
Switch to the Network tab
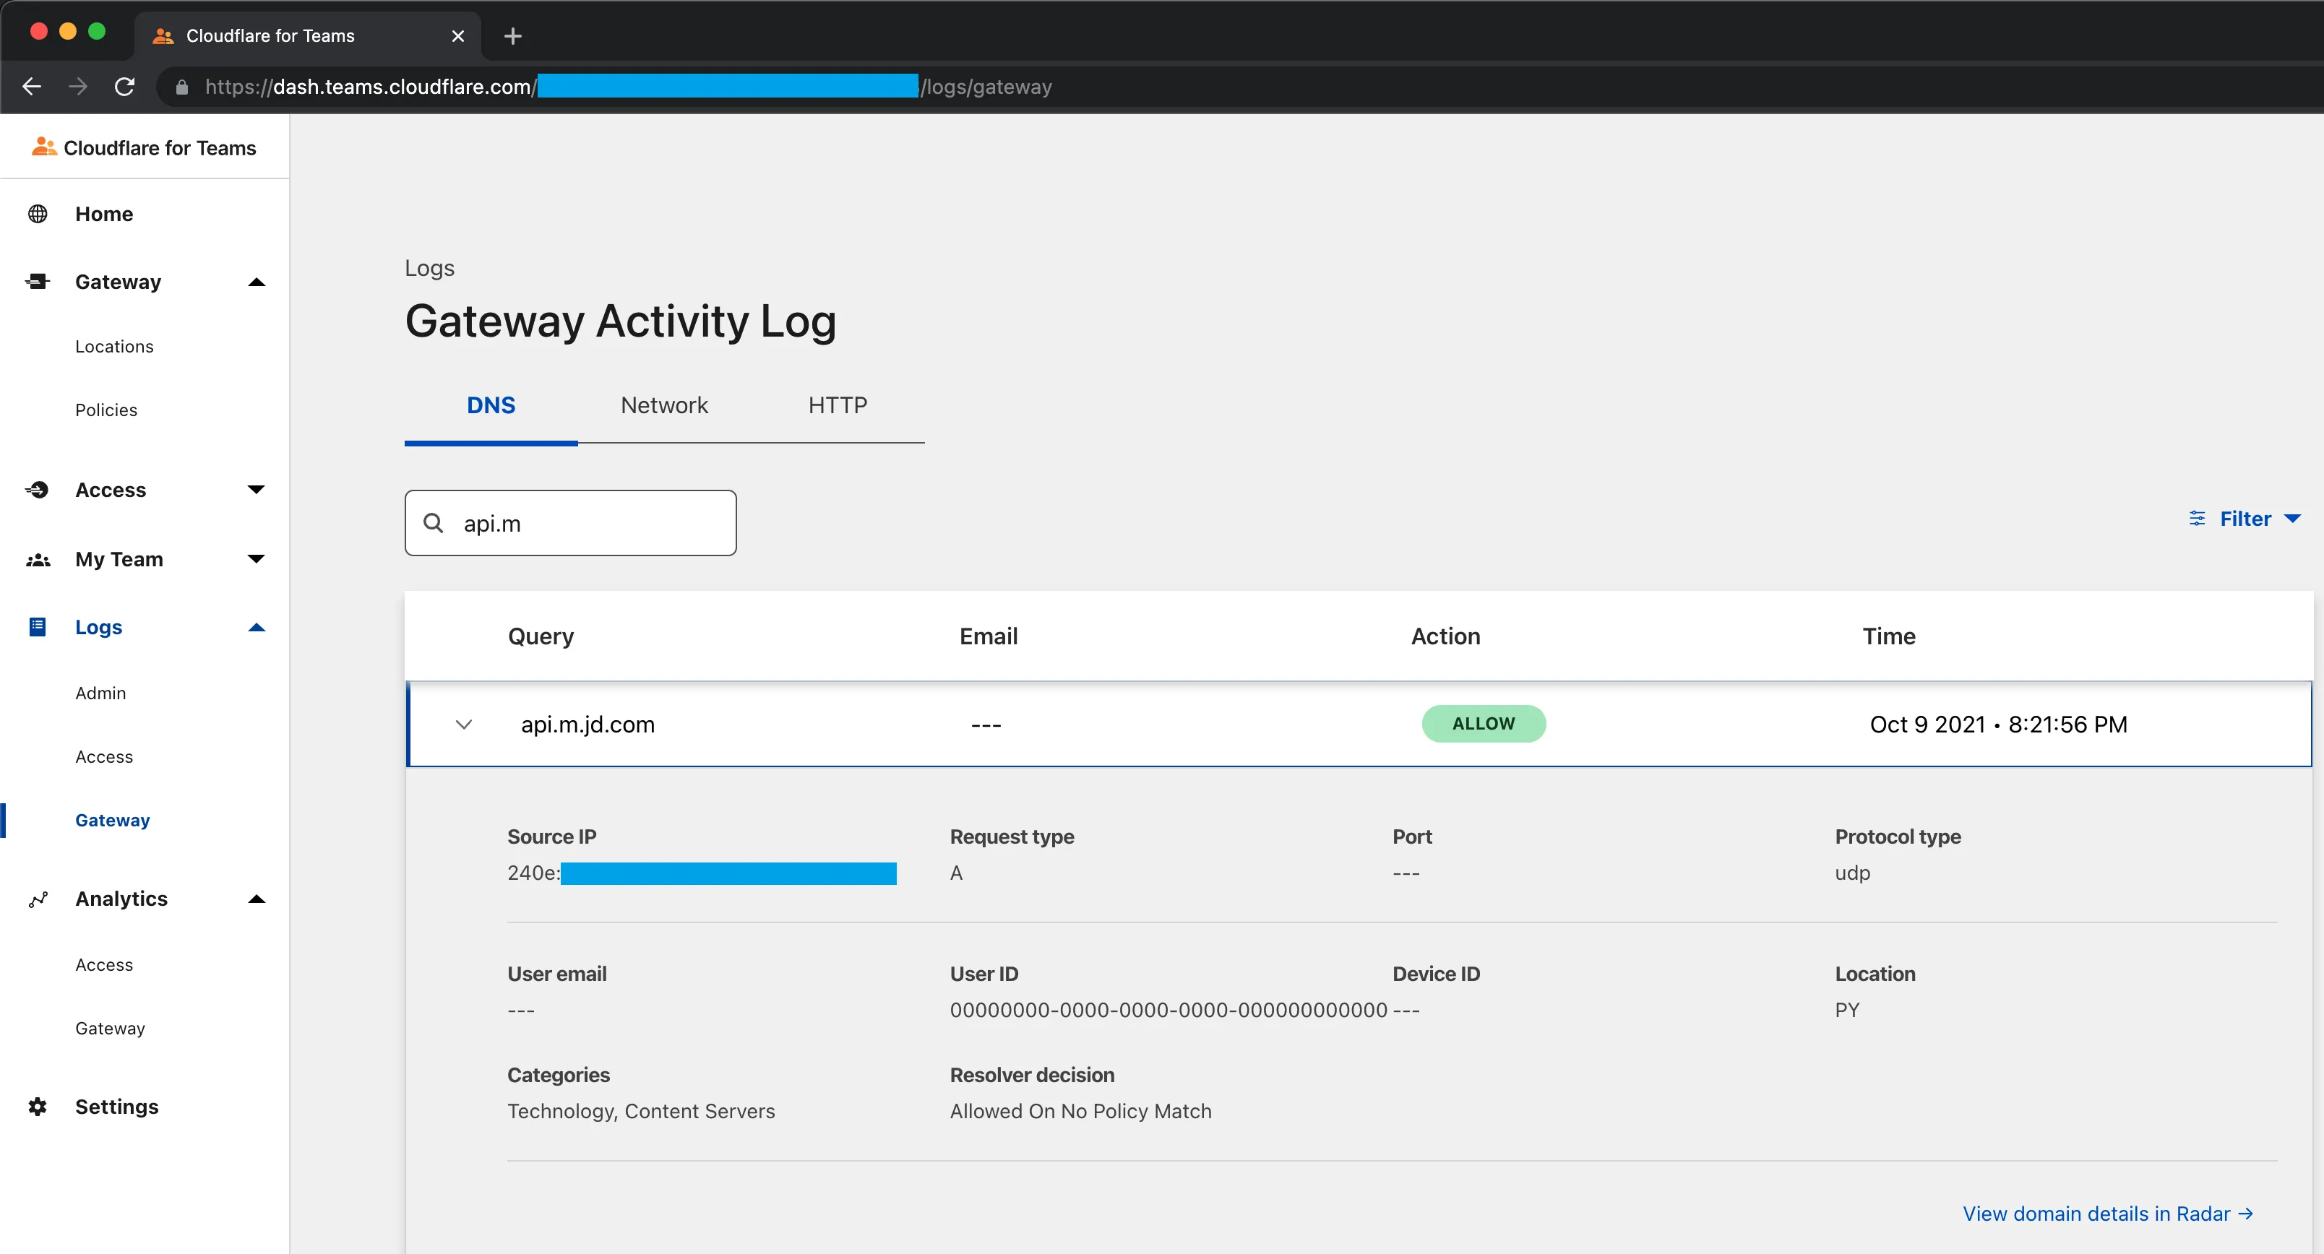point(664,405)
